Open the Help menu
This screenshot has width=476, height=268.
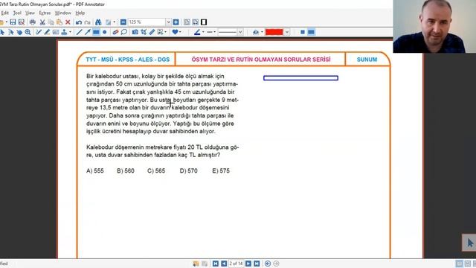(x=80, y=13)
